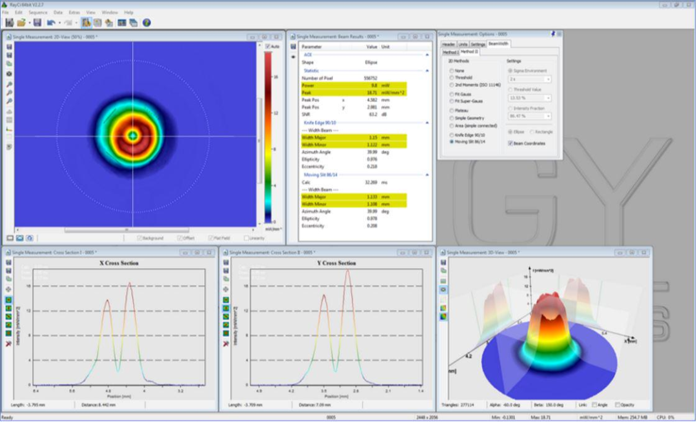Open the Sigma Environment 2 x dropdown
This screenshot has width=697, height=422.
(530, 79)
